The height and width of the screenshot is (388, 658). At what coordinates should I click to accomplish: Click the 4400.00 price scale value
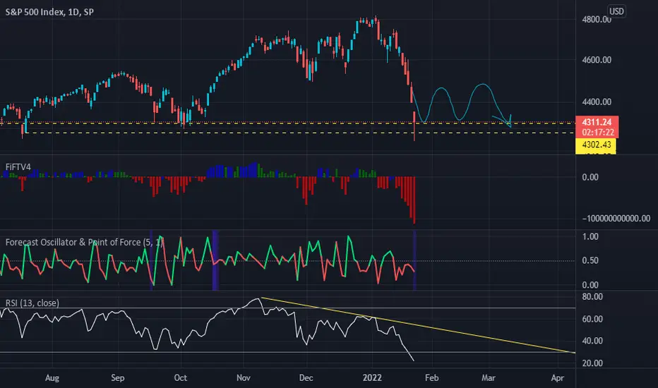pyautogui.click(x=597, y=102)
